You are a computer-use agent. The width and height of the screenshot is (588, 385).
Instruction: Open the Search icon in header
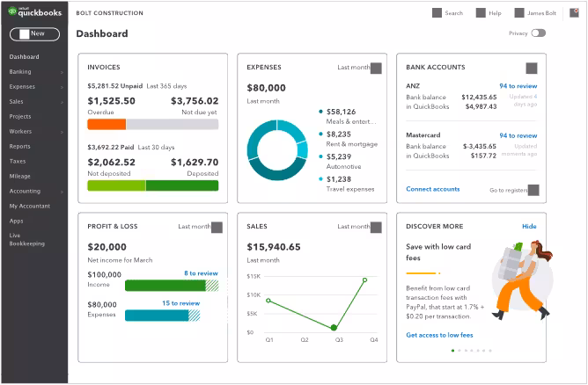[x=437, y=12]
